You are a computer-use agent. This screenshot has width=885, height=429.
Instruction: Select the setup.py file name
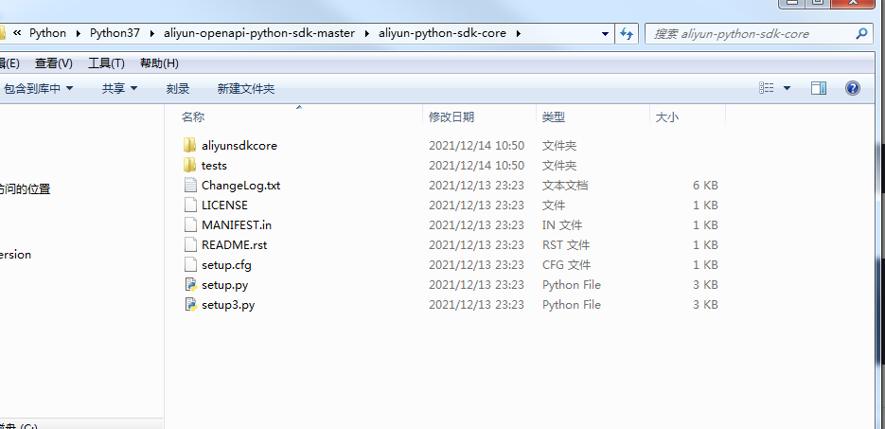224,284
